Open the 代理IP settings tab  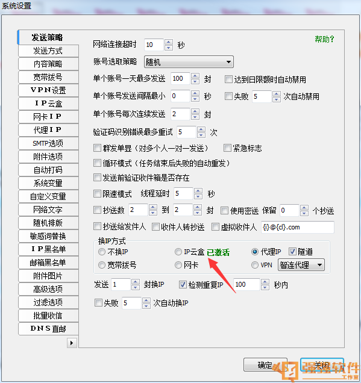tap(48, 129)
